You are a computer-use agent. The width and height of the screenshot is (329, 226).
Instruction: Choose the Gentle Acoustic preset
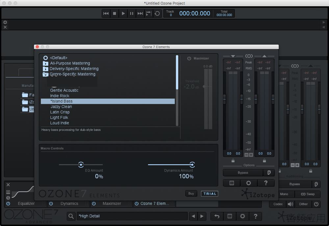pyautogui.click(x=64, y=90)
